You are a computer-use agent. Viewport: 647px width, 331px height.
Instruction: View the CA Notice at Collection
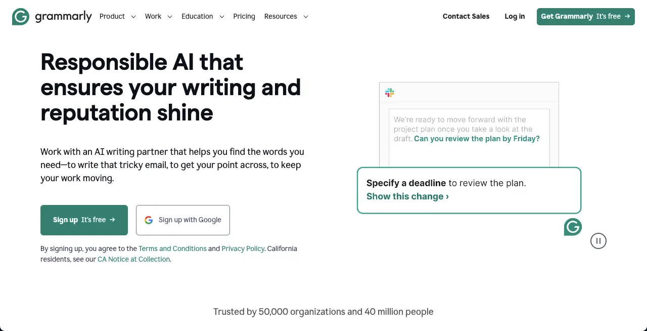pyautogui.click(x=133, y=259)
